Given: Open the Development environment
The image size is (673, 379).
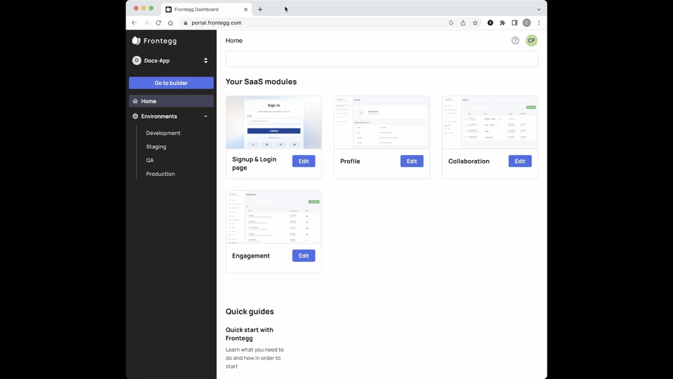Looking at the screenshot, I should click(163, 133).
